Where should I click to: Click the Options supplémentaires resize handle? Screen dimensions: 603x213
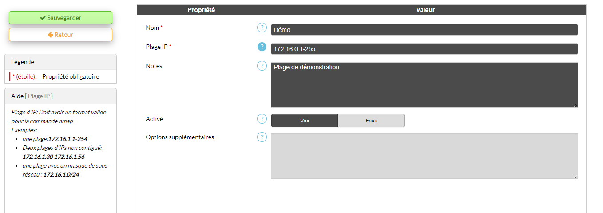coord(575,176)
